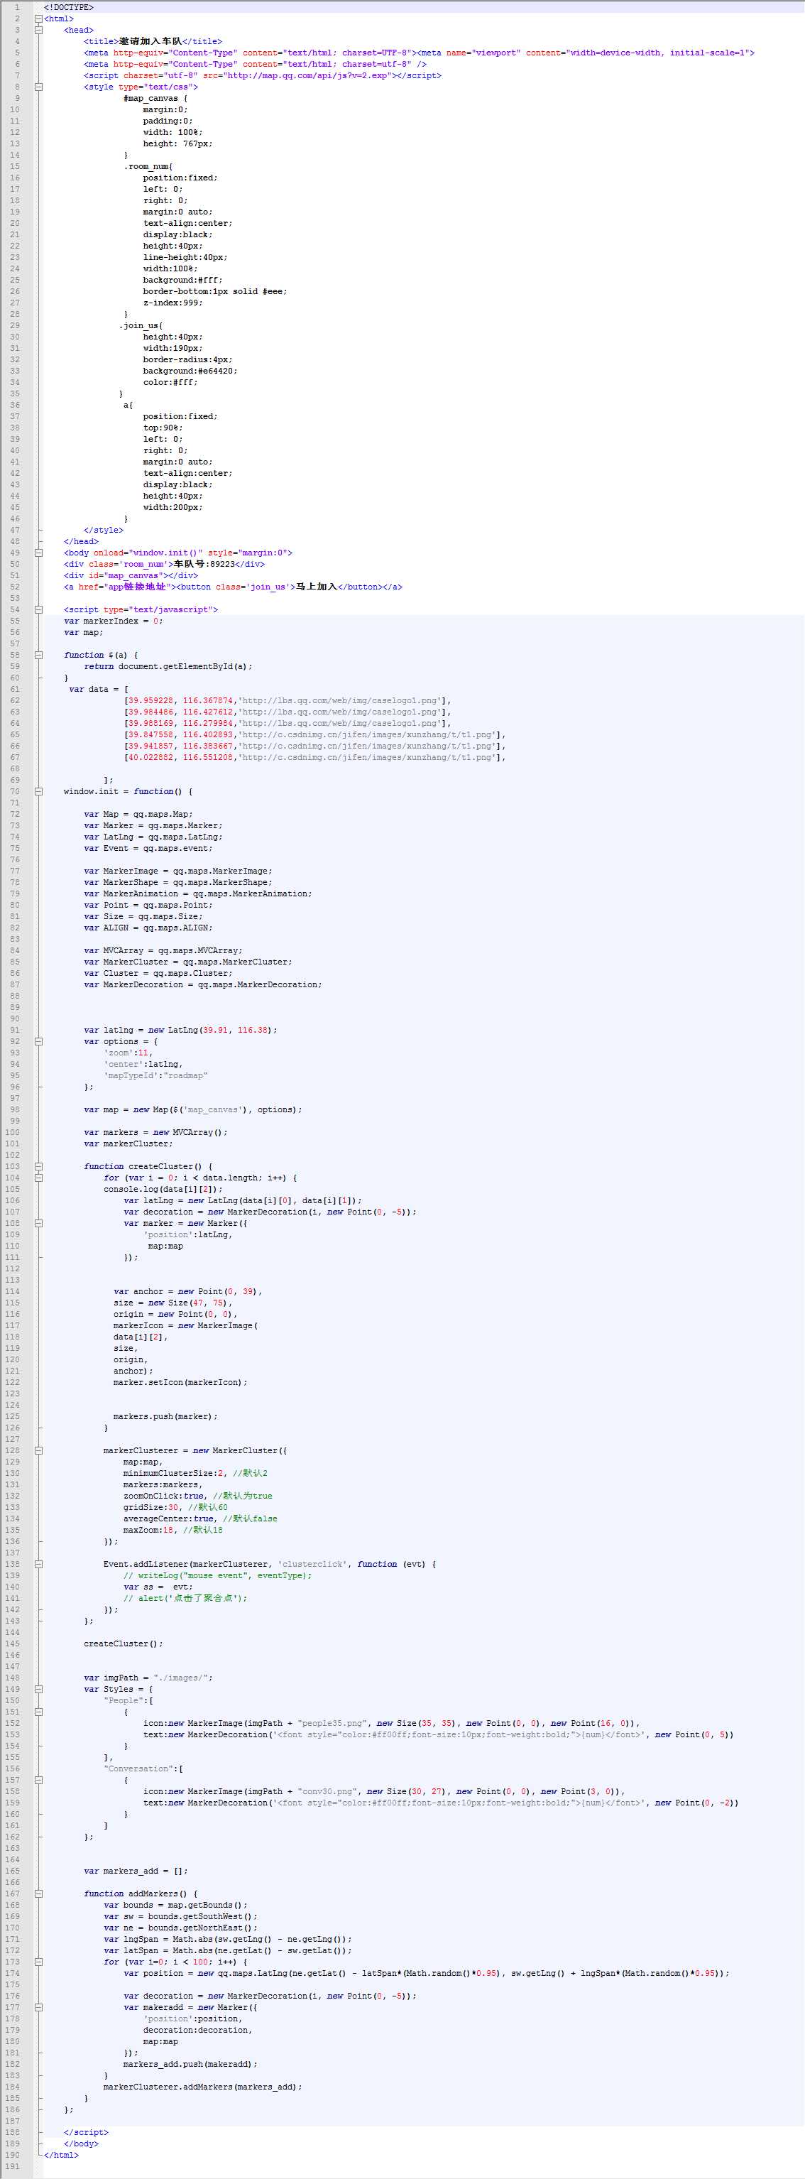Click the closing </head> tag
Screen dimensions: 805x2179
pos(81,541)
